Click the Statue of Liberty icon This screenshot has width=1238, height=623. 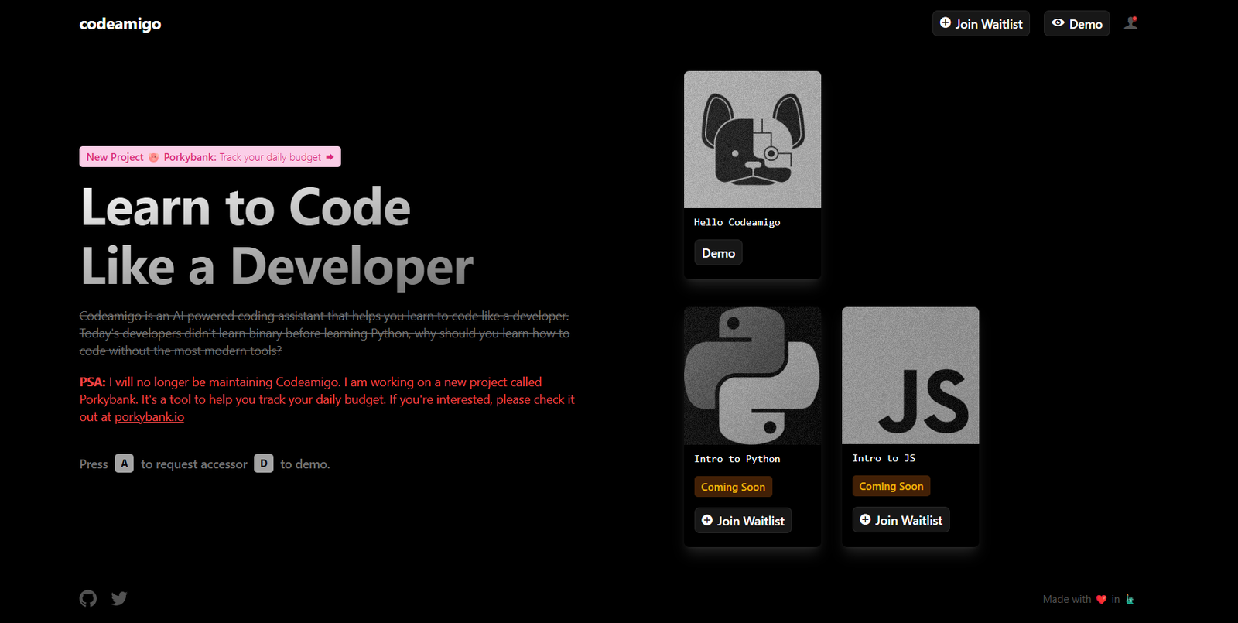click(1130, 600)
